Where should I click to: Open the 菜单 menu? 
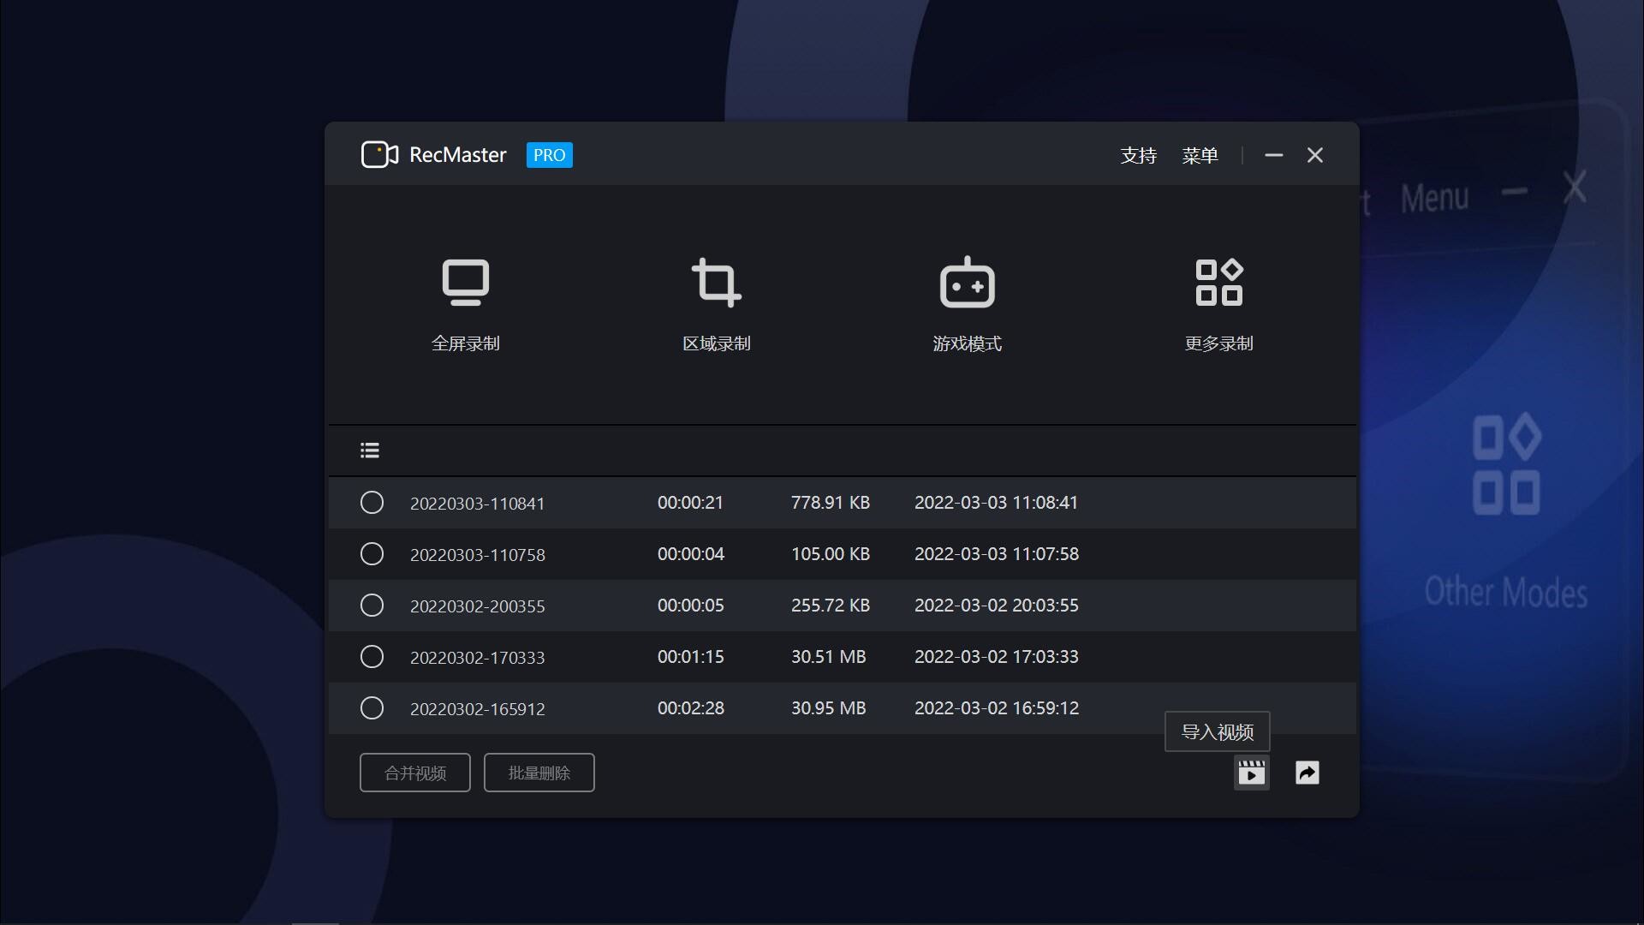1200,156
